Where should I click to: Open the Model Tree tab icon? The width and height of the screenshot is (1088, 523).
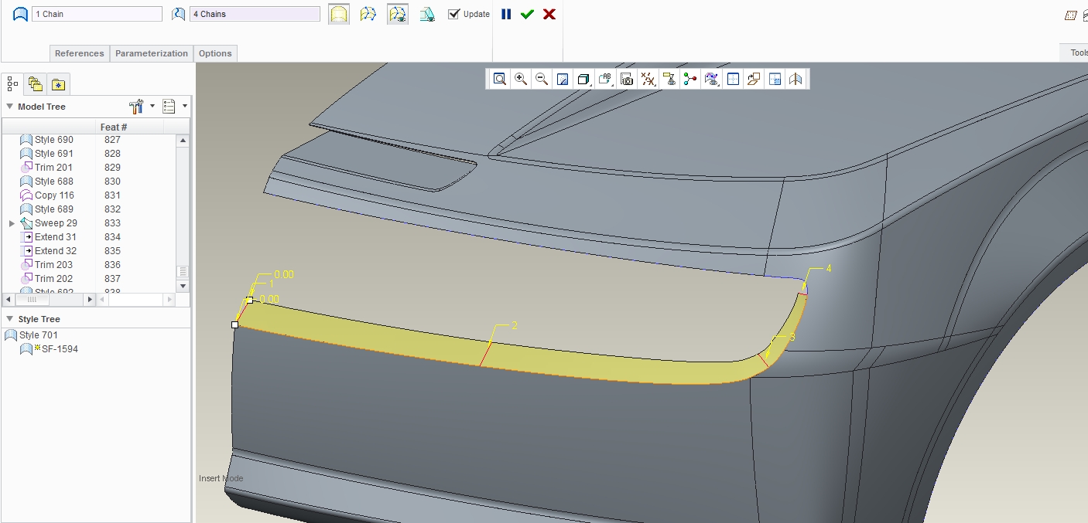pos(13,83)
